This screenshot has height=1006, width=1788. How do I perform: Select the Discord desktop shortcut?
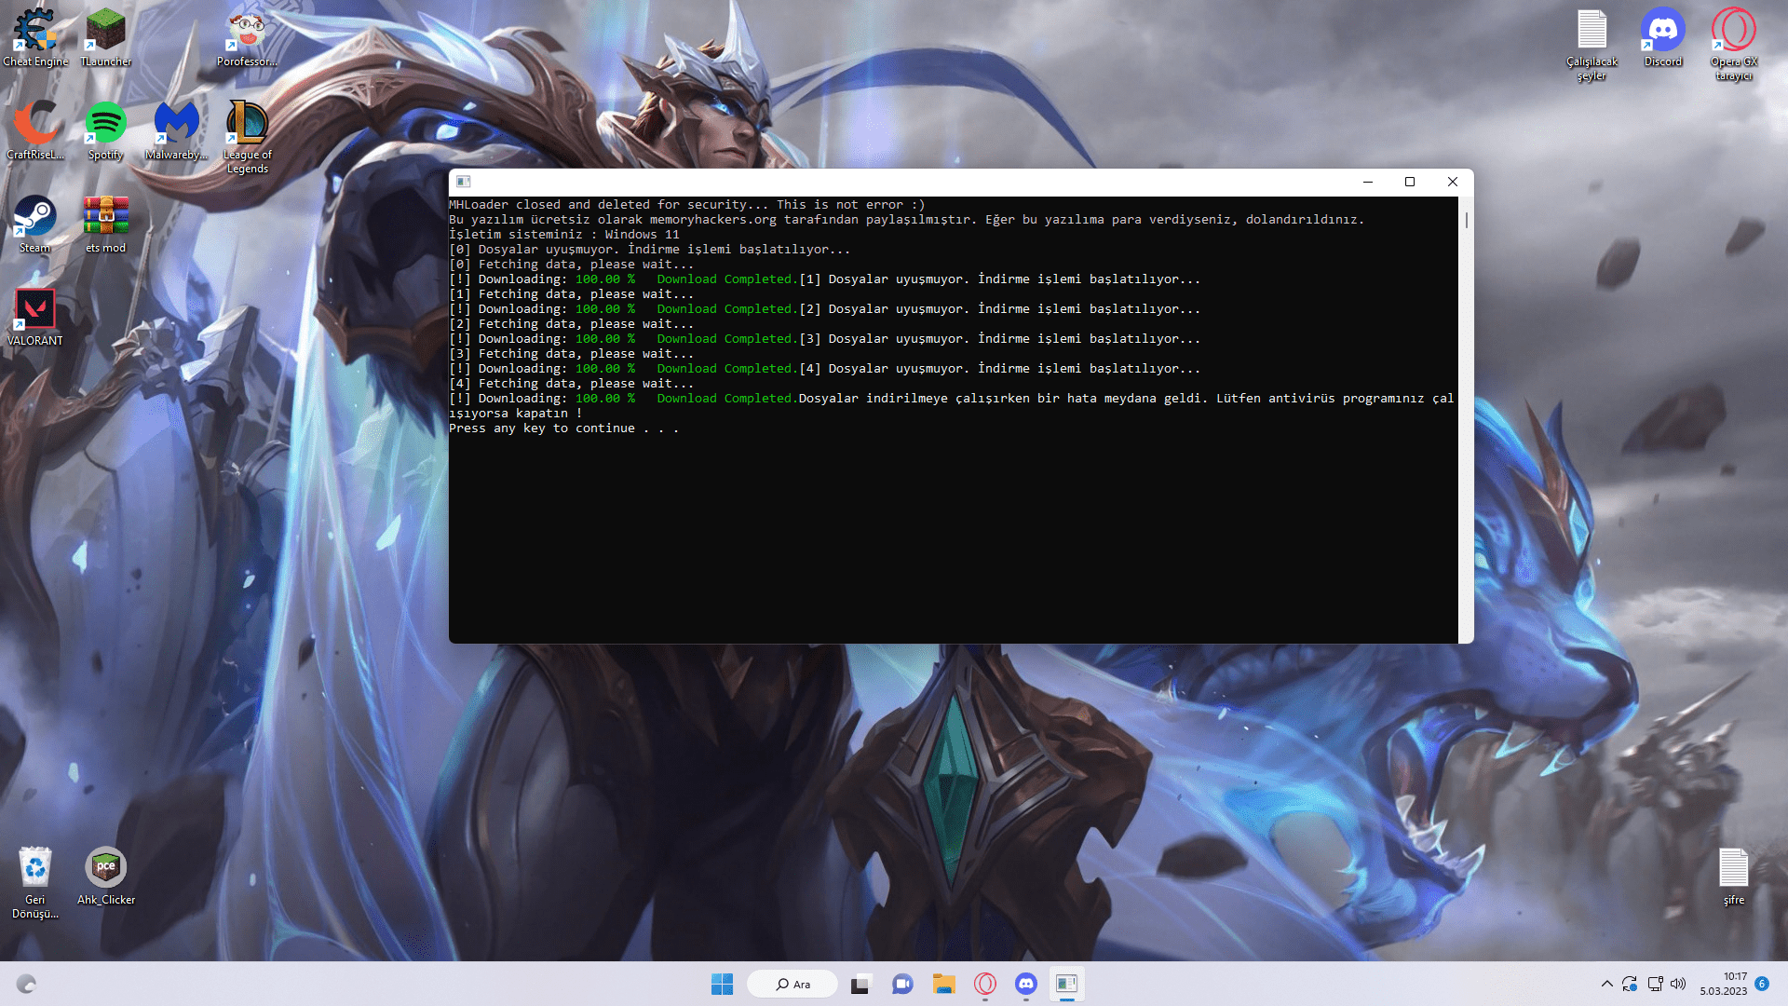[1662, 37]
